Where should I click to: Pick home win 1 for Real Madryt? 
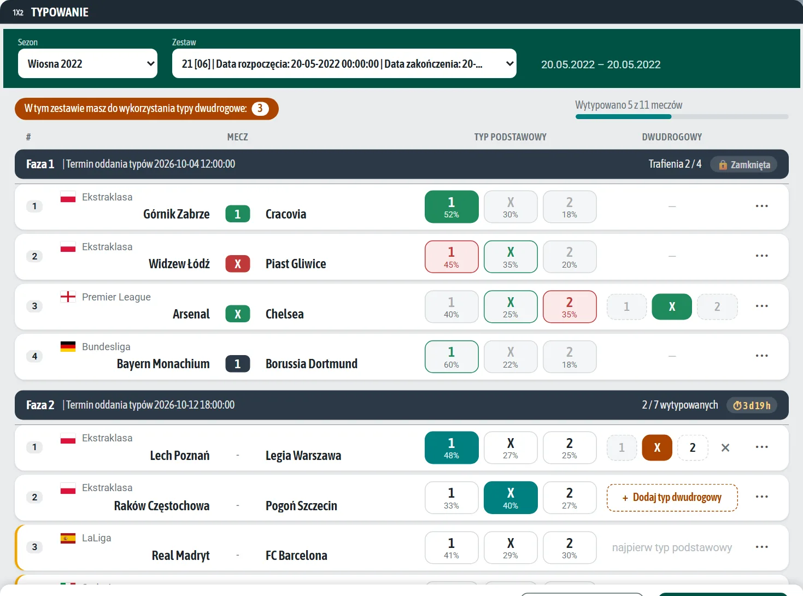(452, 547)
